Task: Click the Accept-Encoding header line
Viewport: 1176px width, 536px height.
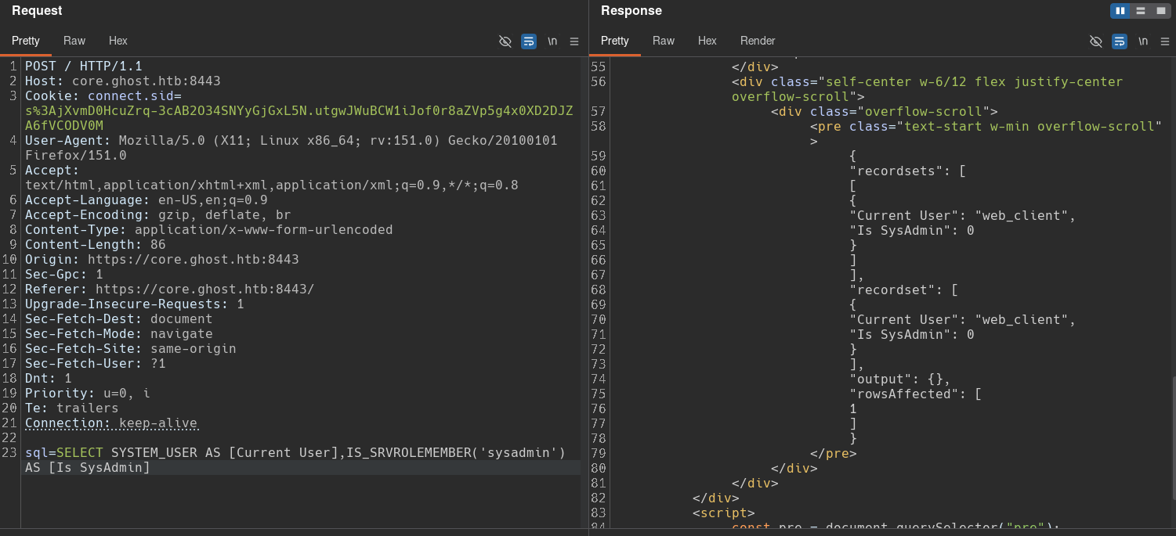Action: coord(158,215)
